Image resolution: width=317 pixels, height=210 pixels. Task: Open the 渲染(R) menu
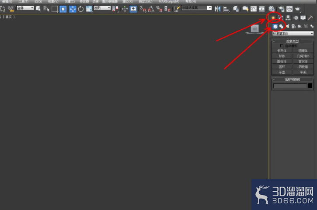click(128, 2)
